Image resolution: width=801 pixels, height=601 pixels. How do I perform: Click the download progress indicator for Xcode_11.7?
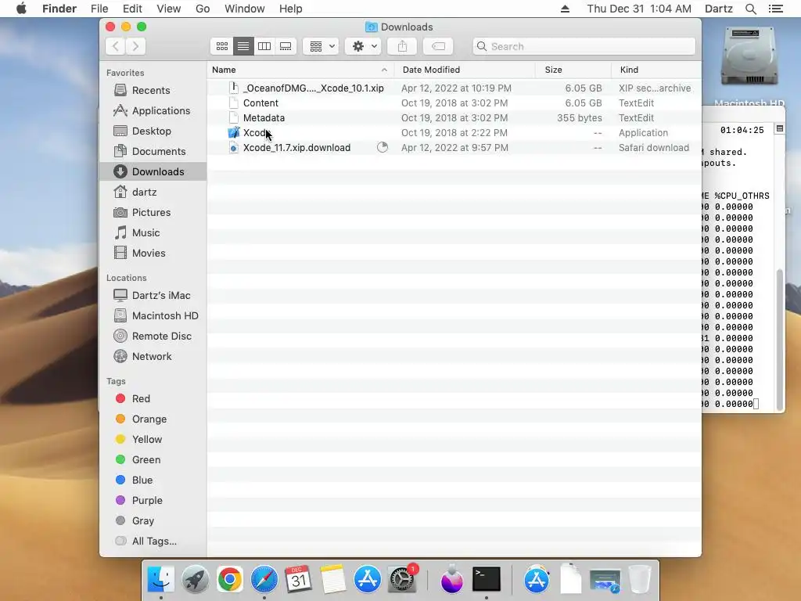click(x=382, y=148)
